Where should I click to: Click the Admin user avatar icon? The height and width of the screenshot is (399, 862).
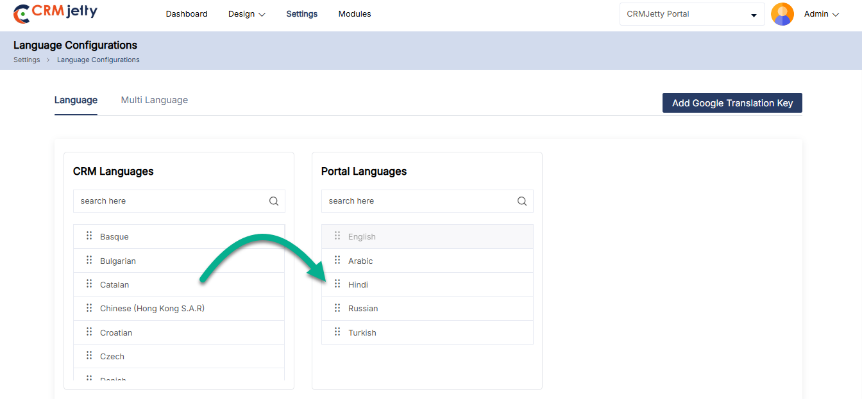pos(782,14)
